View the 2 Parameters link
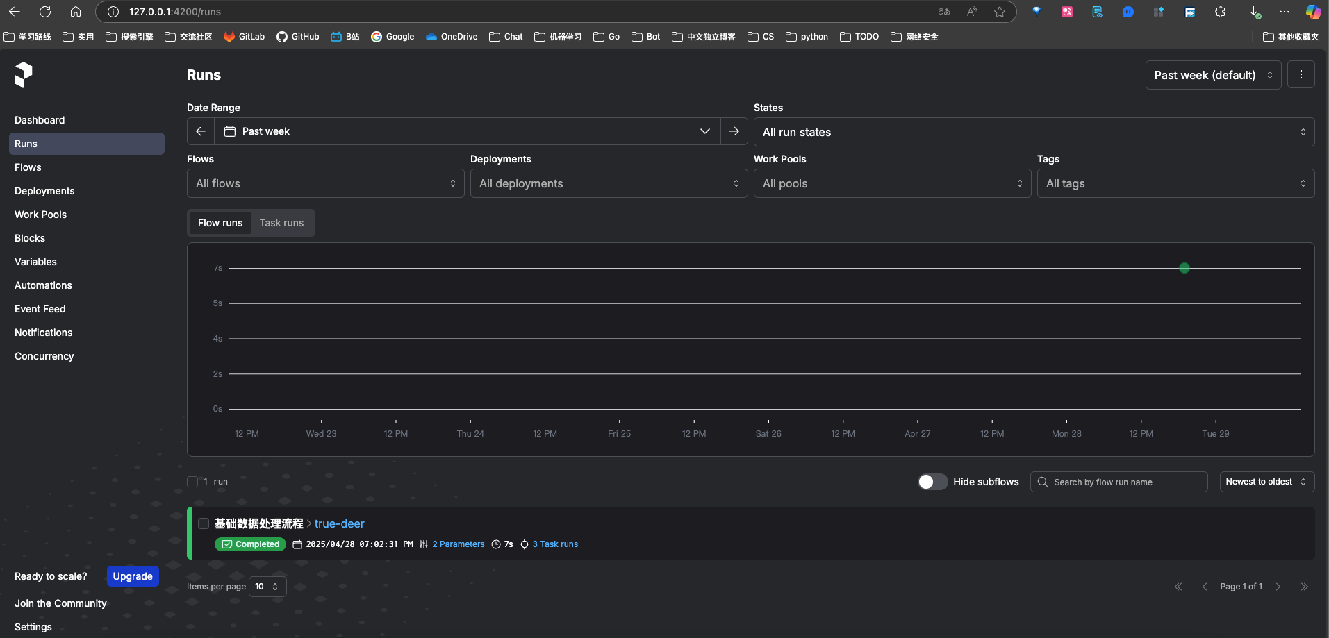Image resolution: width=1329 pixels, height=638 pixels. coord(459,544)
